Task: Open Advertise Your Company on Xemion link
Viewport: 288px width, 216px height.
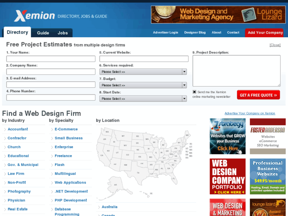Action: (250, 113)
